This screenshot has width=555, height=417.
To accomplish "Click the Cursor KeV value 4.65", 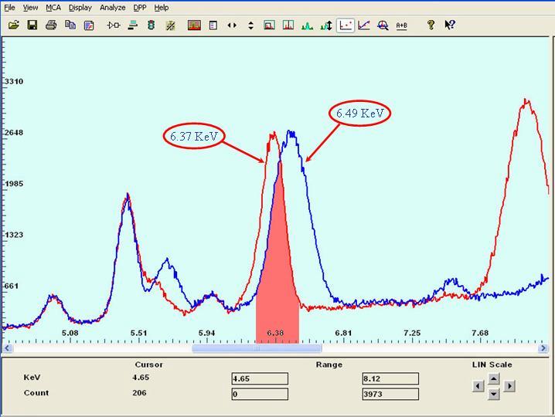I will pyautogui.click(x=141, y=378).
